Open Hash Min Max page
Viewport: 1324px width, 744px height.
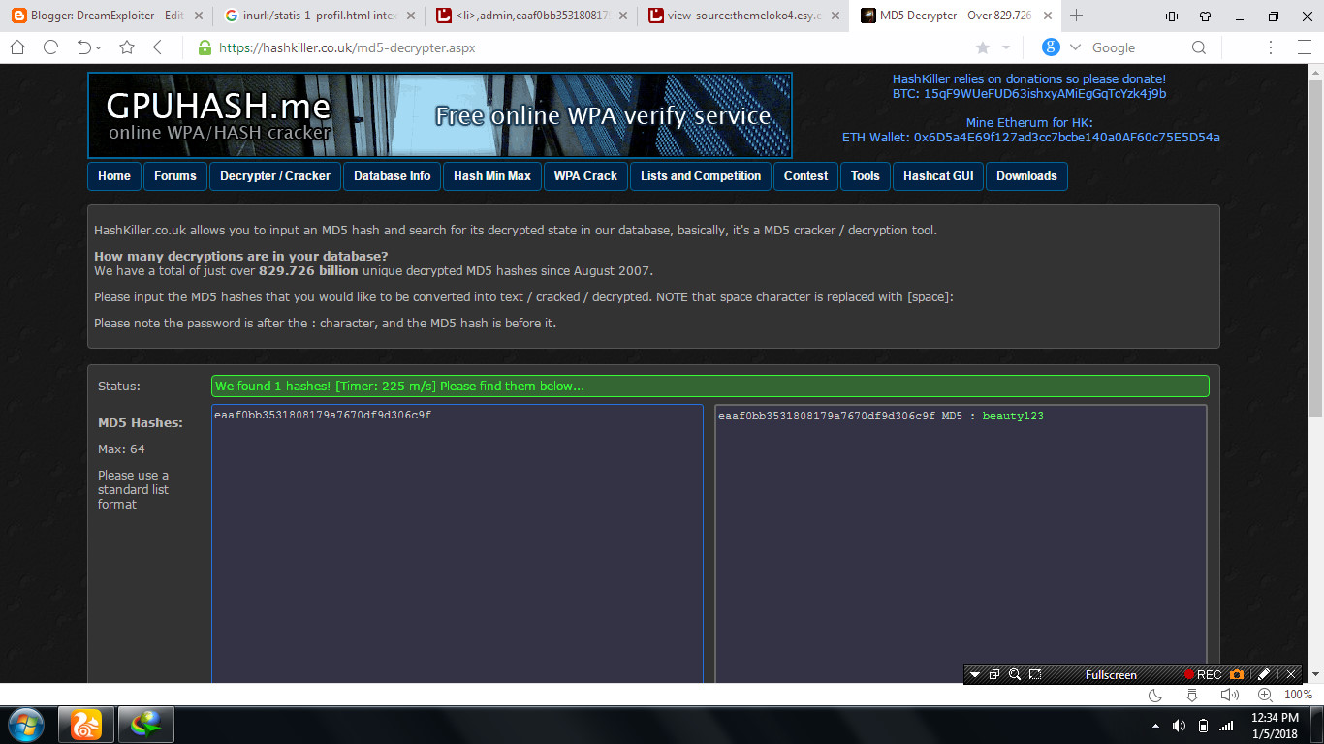click(492, 176)
